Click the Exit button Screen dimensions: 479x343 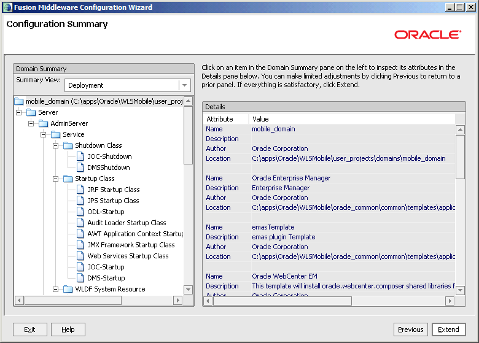(x=30, y=330)
